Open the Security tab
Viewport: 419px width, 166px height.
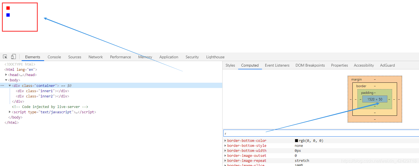[192, 57]
